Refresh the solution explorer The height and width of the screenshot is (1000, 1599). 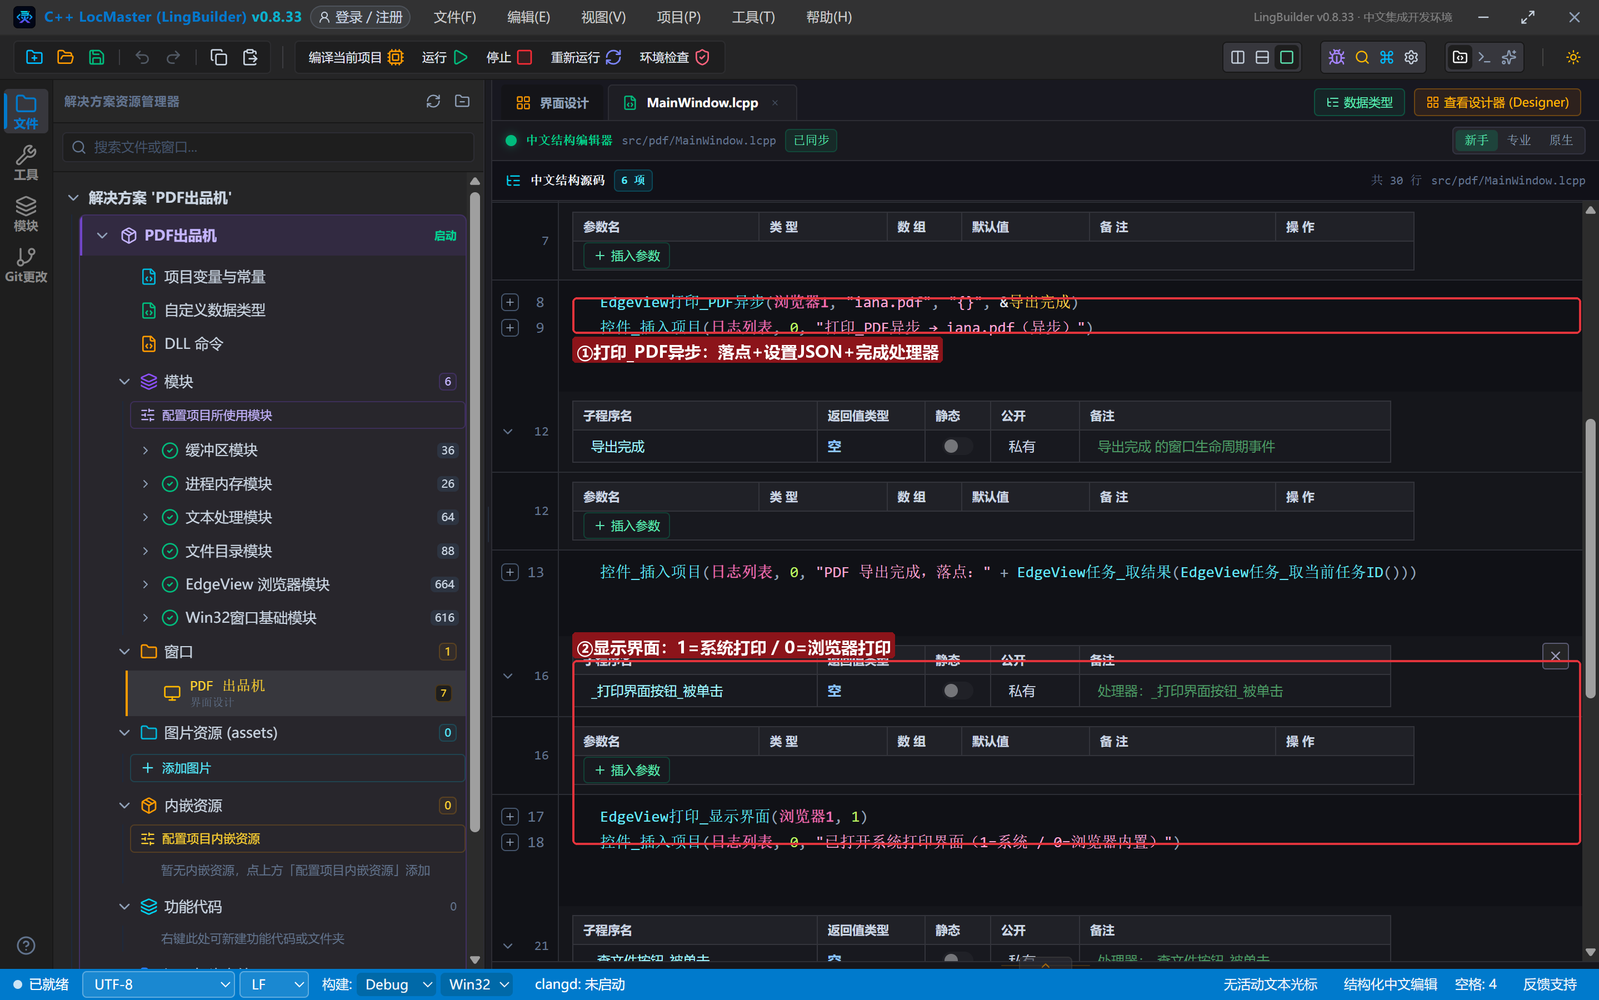click(433, 101)
